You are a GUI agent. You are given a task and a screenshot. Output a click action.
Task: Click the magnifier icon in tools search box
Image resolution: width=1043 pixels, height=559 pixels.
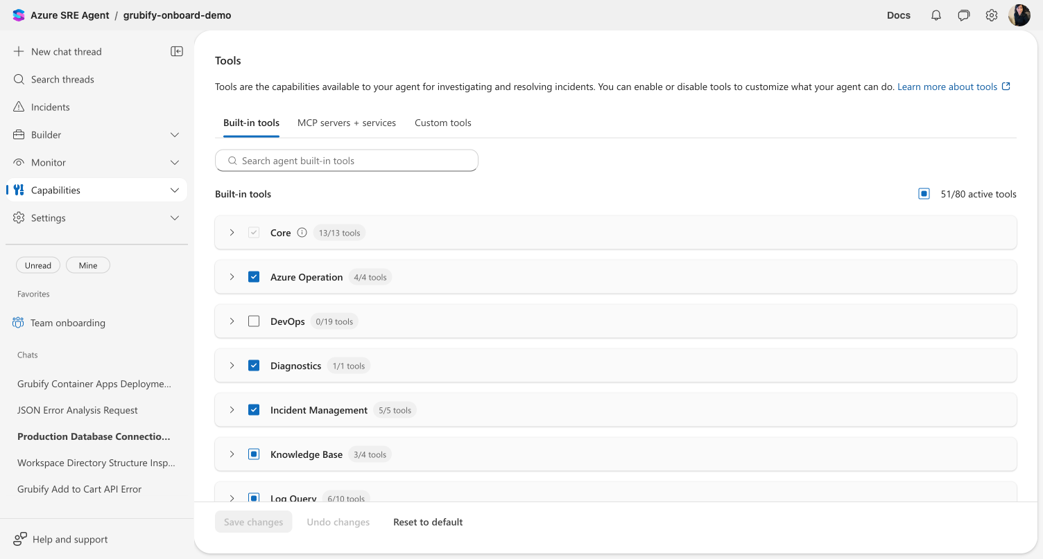pos(232,161)
